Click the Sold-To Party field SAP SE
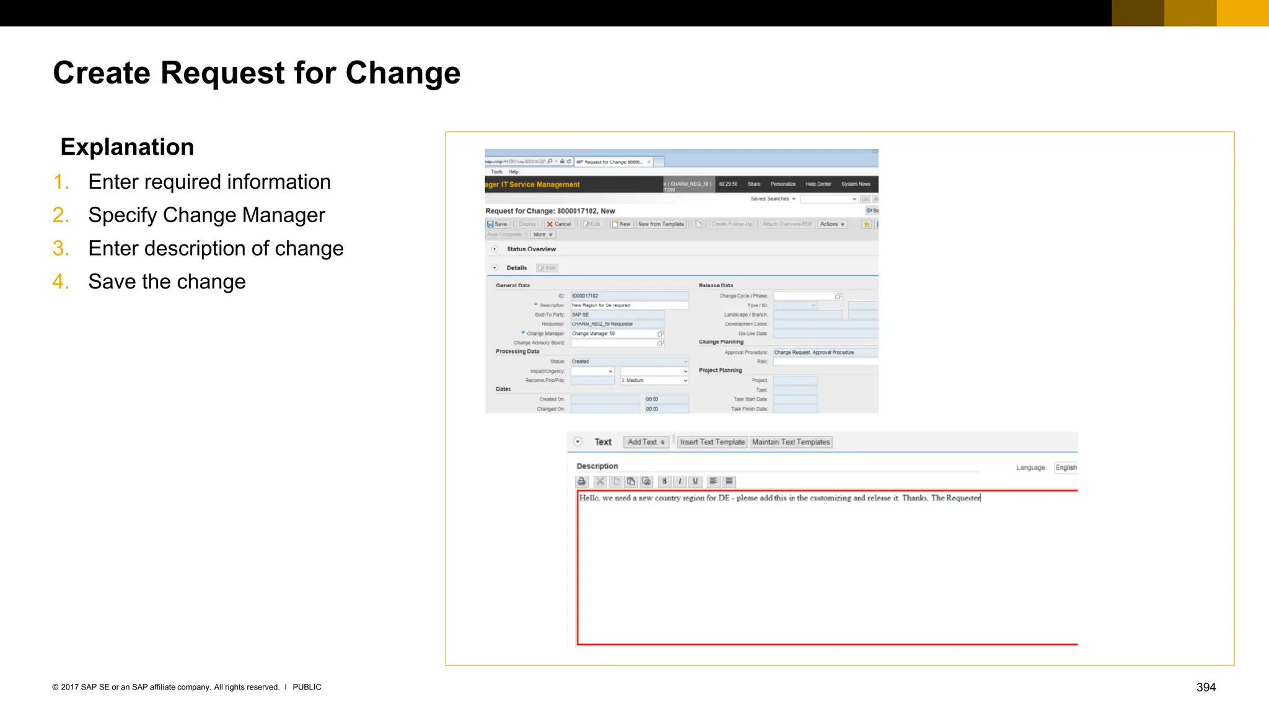The image size is (1269, 713). 617,314
